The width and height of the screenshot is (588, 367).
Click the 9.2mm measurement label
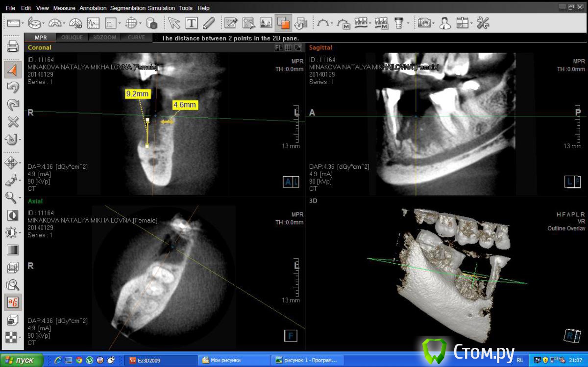137,93
